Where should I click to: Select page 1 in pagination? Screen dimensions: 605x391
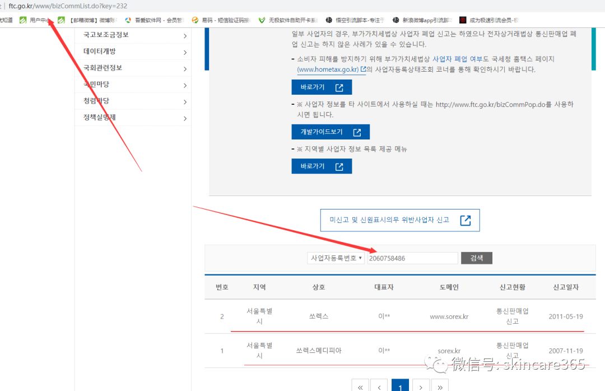401,387
